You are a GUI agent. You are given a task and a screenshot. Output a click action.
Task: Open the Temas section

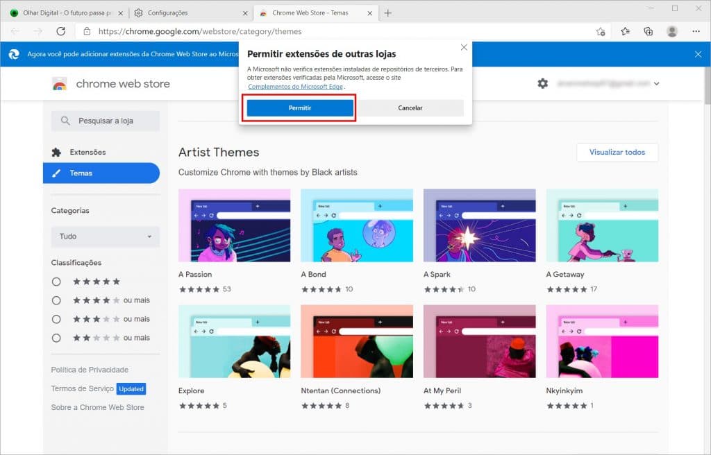click(101, 173)
